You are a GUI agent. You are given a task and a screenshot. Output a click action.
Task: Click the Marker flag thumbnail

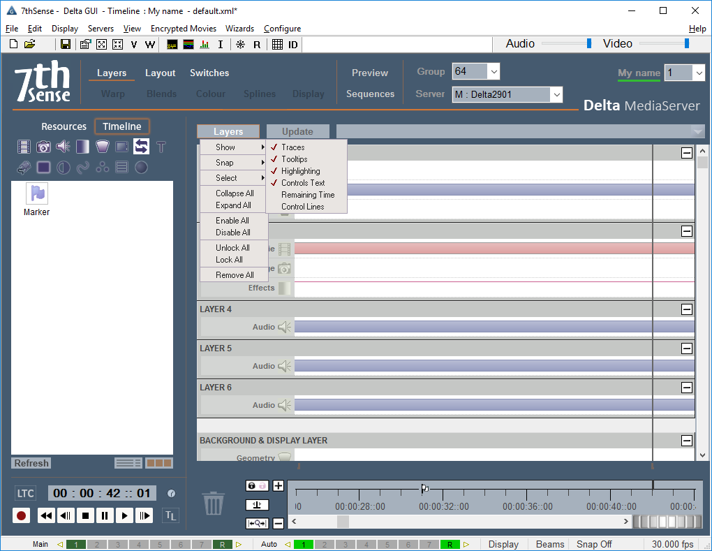pyautogui.click(x=37, y=193)
